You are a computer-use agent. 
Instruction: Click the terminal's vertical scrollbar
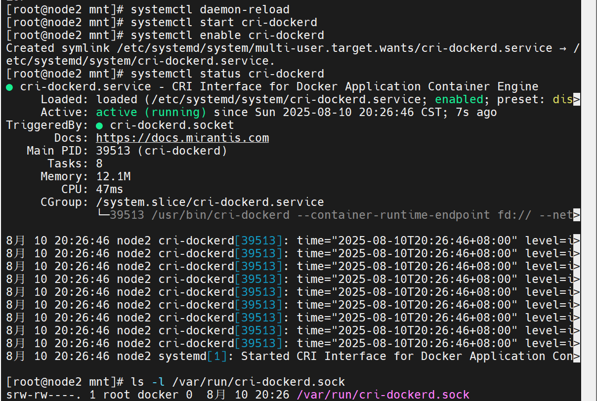click(x=589, y=200)
